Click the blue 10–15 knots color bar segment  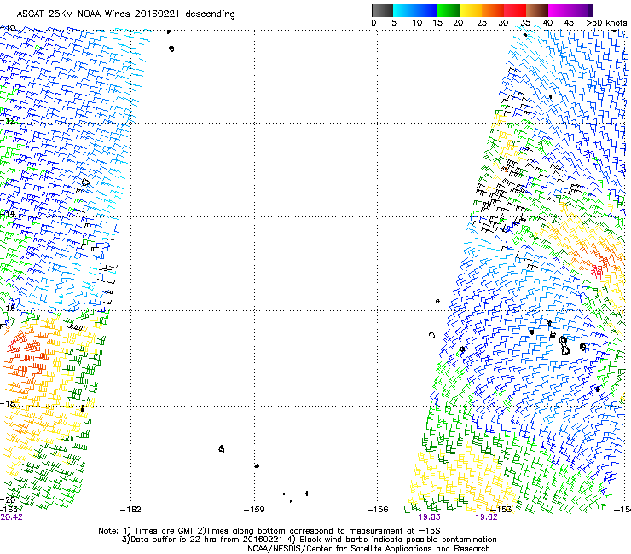coord(426,10)
